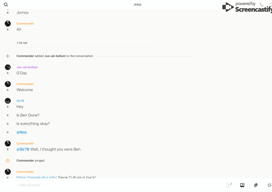Attach a file using the paperclip icon
Viewport: 272px width, 192px height.
coord(256,185)
